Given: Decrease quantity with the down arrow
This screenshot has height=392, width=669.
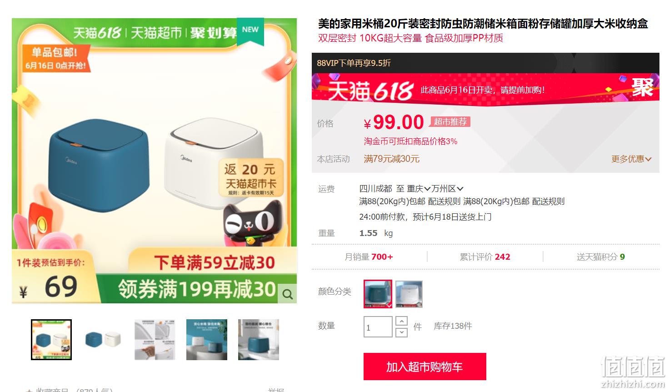Looking at the screenshot, I should coord(401,332).
